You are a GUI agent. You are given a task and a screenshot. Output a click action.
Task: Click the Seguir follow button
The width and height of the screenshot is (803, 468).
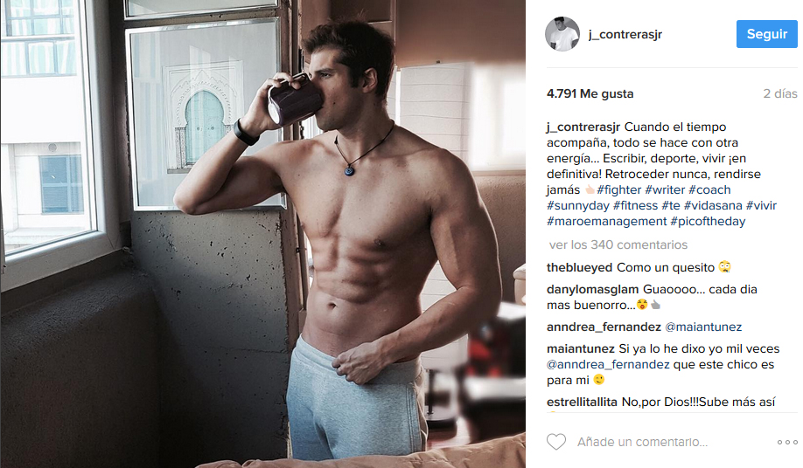click(x=766, y=34)
